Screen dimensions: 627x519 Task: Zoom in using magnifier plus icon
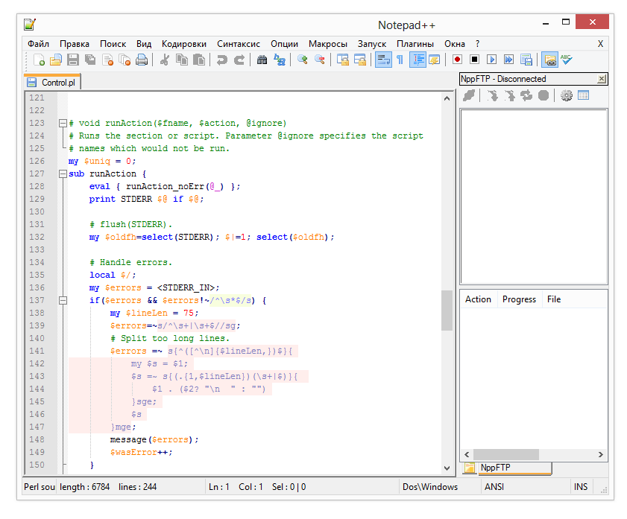[302, 60]
